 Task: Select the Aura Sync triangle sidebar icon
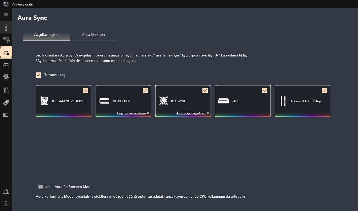click(x=6, y=53)
